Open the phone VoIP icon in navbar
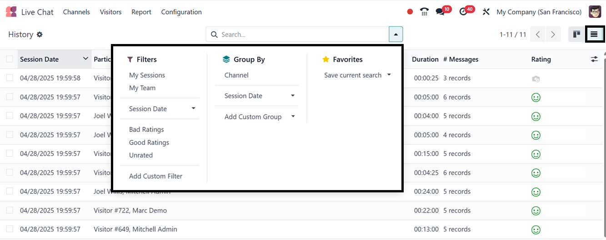Image resolution: width=606 pixels, height=240 pixels. (x=424, y=12)
